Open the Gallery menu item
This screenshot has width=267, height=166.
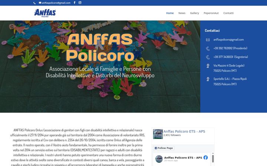pyautogui.click(x=194, y=13)
